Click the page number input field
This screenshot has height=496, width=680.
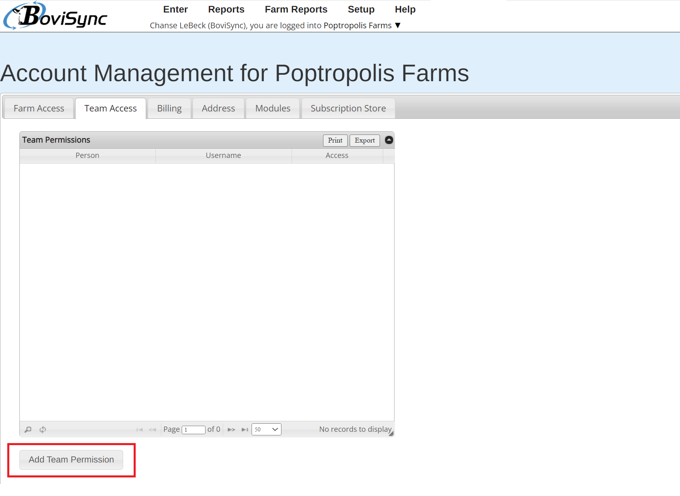tap(194, 430)
